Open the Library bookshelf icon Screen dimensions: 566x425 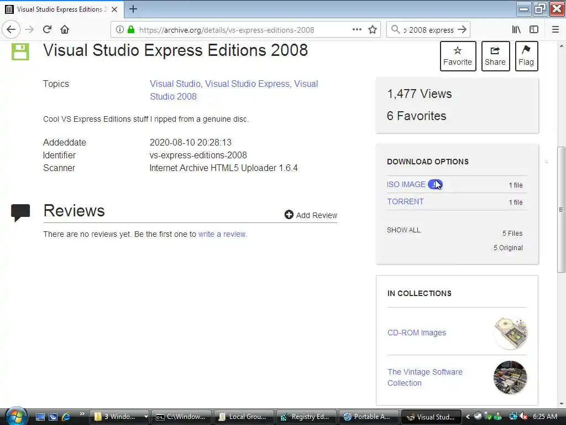[x=516, y=30]
